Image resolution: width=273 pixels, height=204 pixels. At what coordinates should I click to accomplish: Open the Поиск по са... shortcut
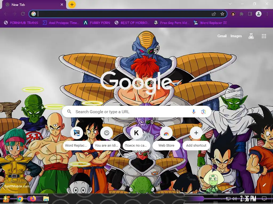tap(136, 138)
